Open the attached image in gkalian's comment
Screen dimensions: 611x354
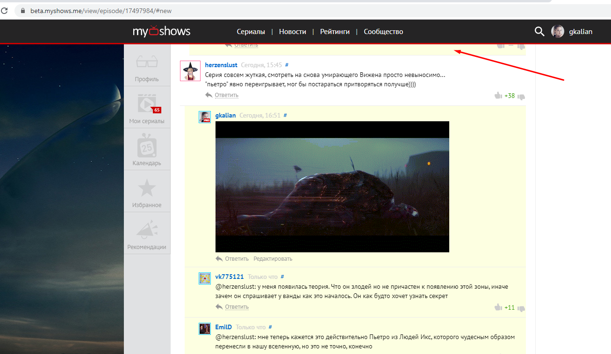click(332, 187)
